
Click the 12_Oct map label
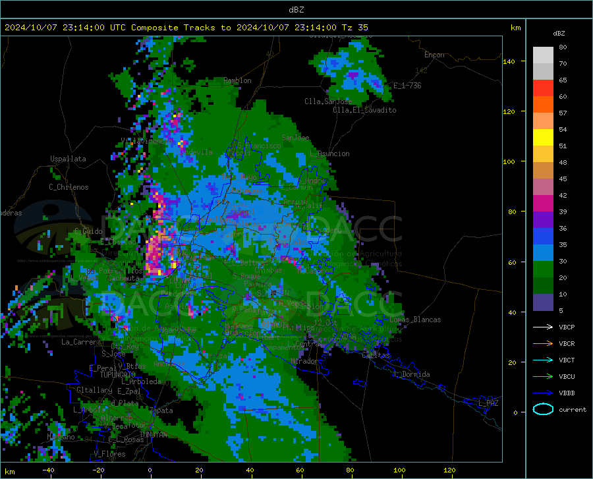pyautogui.click(x=325, y=322)
